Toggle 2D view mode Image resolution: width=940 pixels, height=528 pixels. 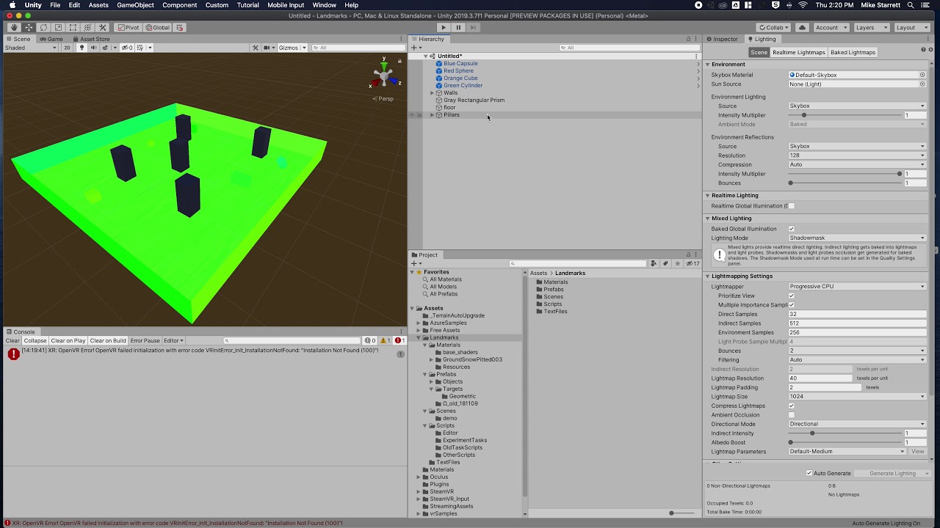67,48
